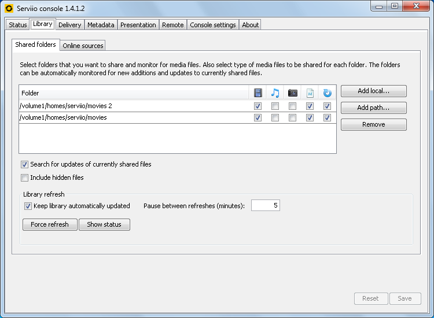
Task: Click the Serviio logo in title bar
Action: [9, 8]
